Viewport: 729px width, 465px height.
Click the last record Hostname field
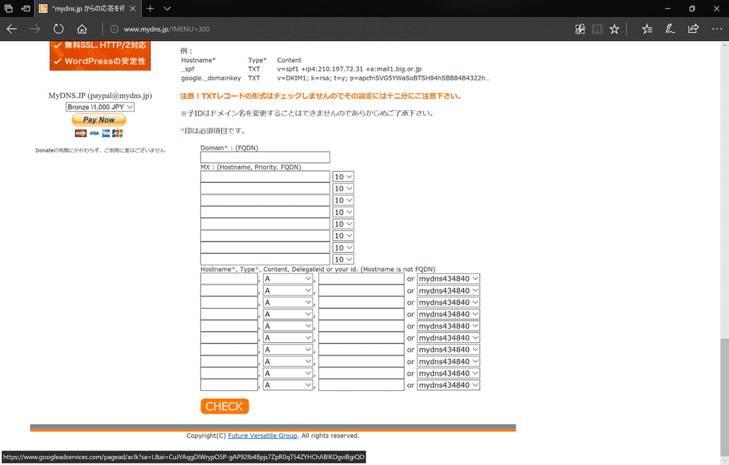pos(229,385)
